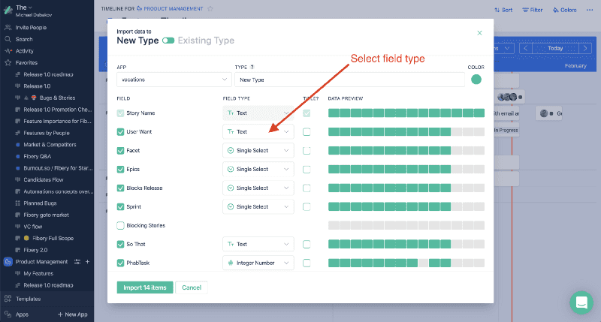The height and width of the screenshot is (322, 601).
Task: Open Planned Bugs favorite
Action: 40,203
